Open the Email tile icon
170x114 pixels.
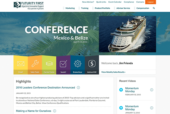click(x=21, y=65)
